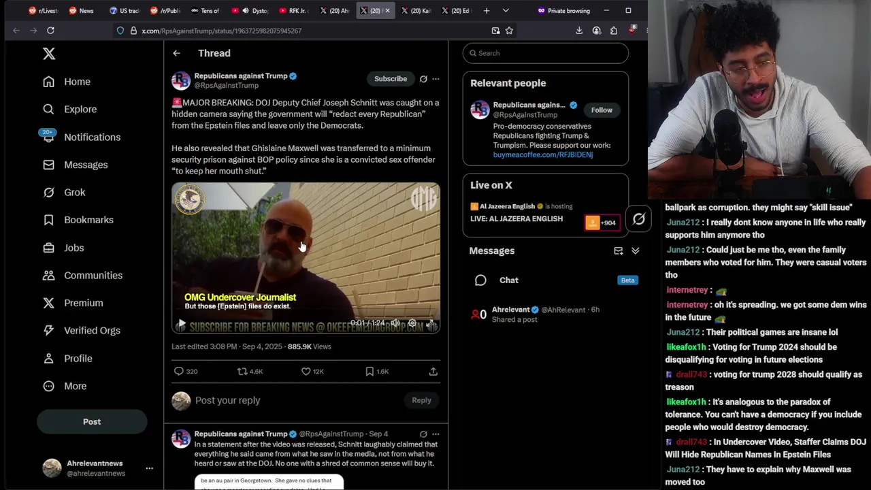The width and height of the screenshot is (871, 490).
Task: Click the Premium X icon
Action: pyautogui.click(x=48, y=303)
